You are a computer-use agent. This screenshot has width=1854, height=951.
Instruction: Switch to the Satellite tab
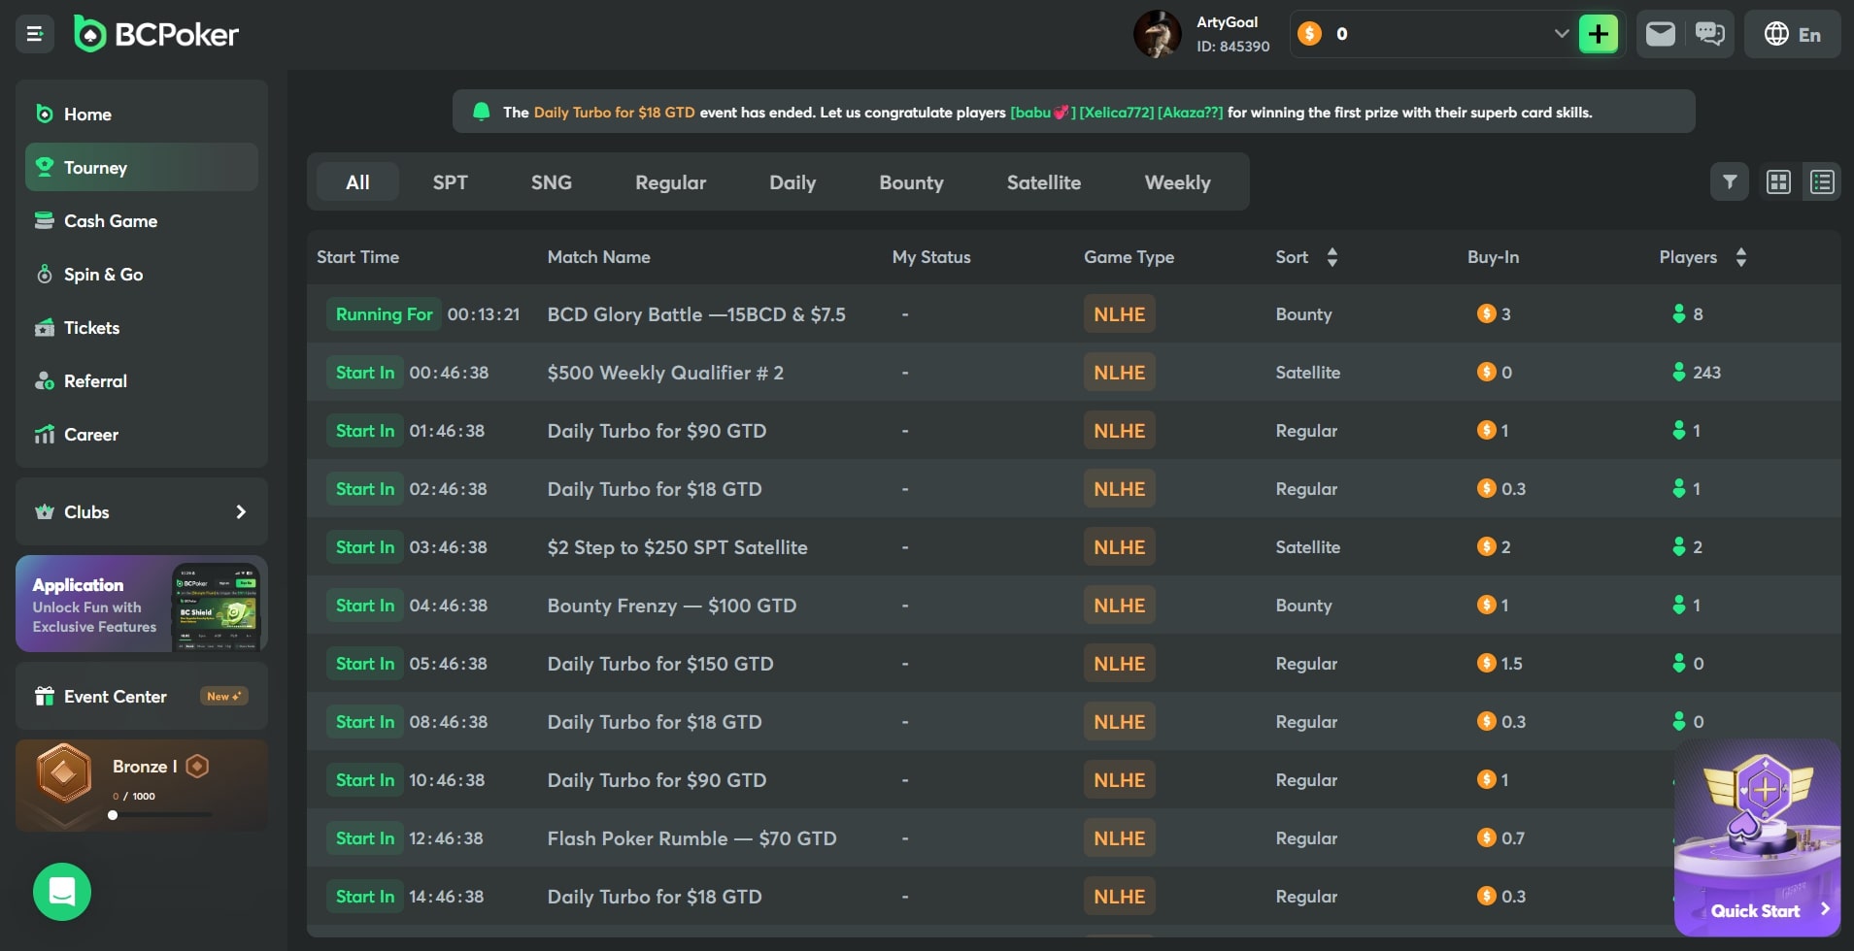tap(1043, 182)
